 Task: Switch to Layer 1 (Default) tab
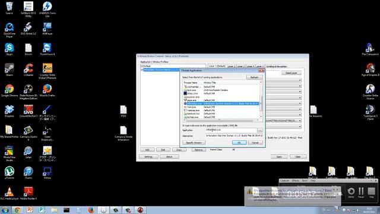point(217,66)
